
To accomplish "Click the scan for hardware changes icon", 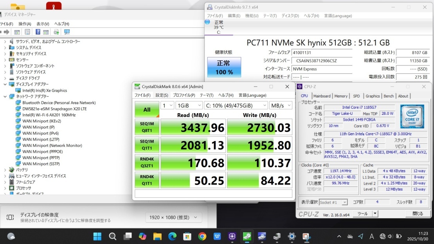I will point(67,32).
